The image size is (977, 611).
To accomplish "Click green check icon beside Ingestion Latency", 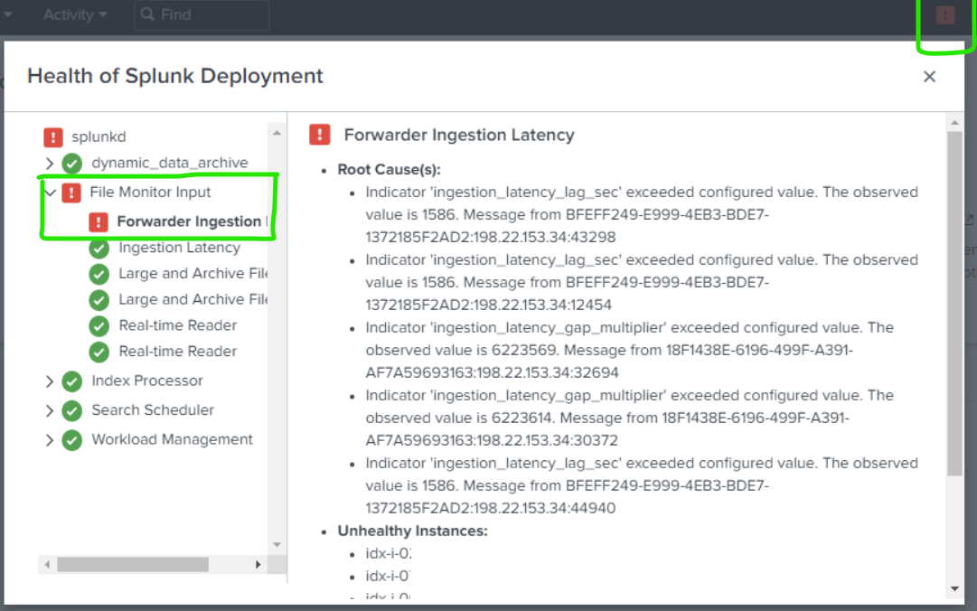I will [x=99, y=249].
